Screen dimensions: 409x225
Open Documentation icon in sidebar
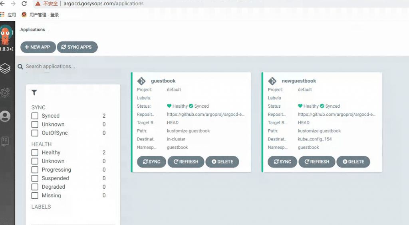[x=5, y=141]
